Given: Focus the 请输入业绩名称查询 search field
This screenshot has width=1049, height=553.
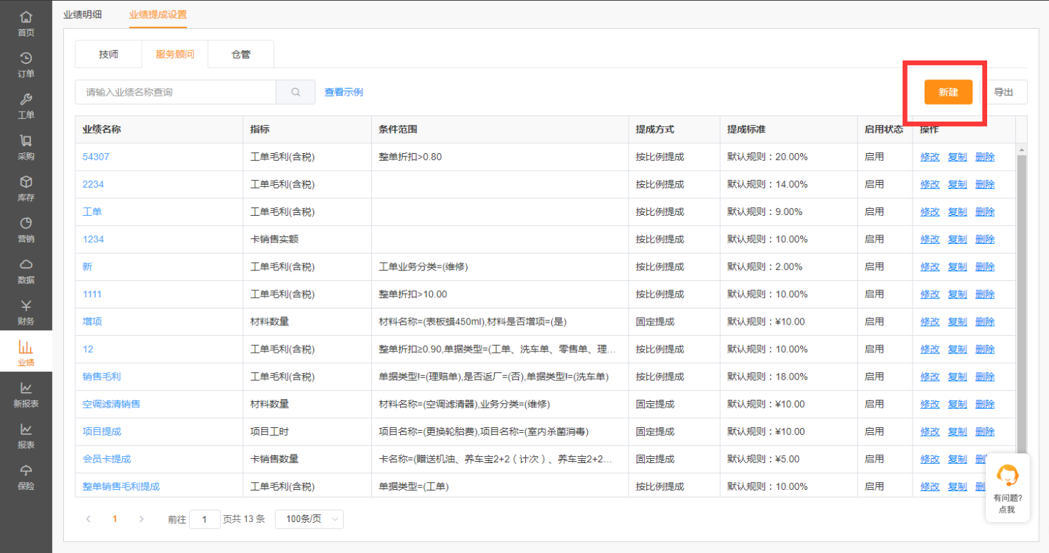Looking at the screenshot, I should point(176,92).
